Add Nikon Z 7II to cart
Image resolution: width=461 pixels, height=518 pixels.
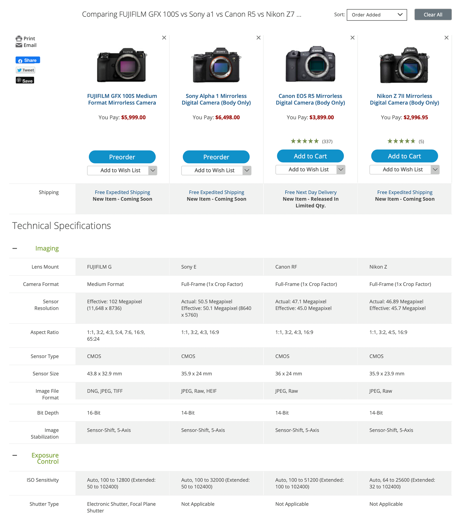pos(405,156)
